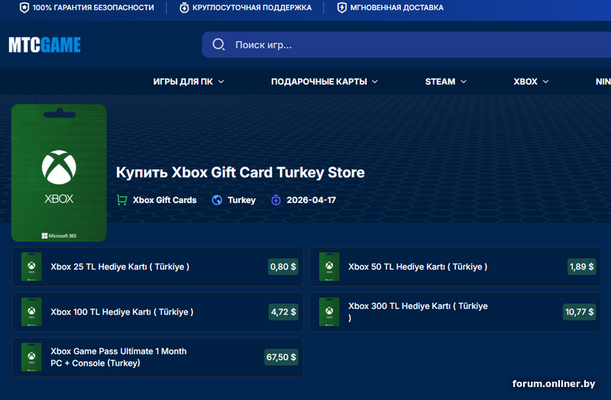Click the date 2026-04-17
Image resolution: width=611 pixels, height=400 pixels.
312,200
